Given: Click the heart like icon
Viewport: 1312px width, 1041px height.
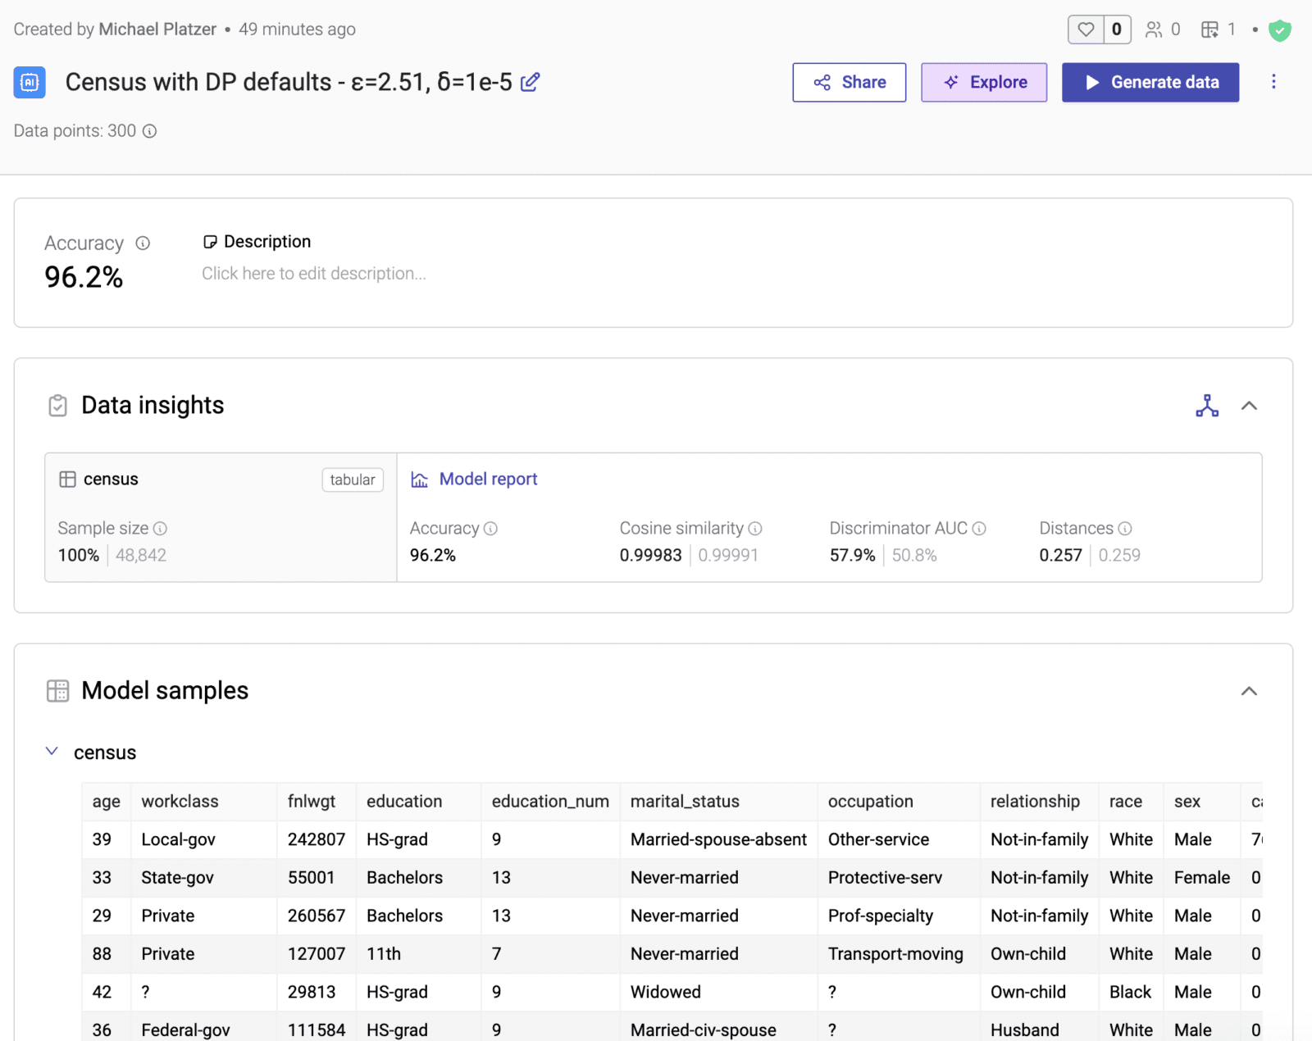Looking at the screenshot, I should tap(1086, 30).
